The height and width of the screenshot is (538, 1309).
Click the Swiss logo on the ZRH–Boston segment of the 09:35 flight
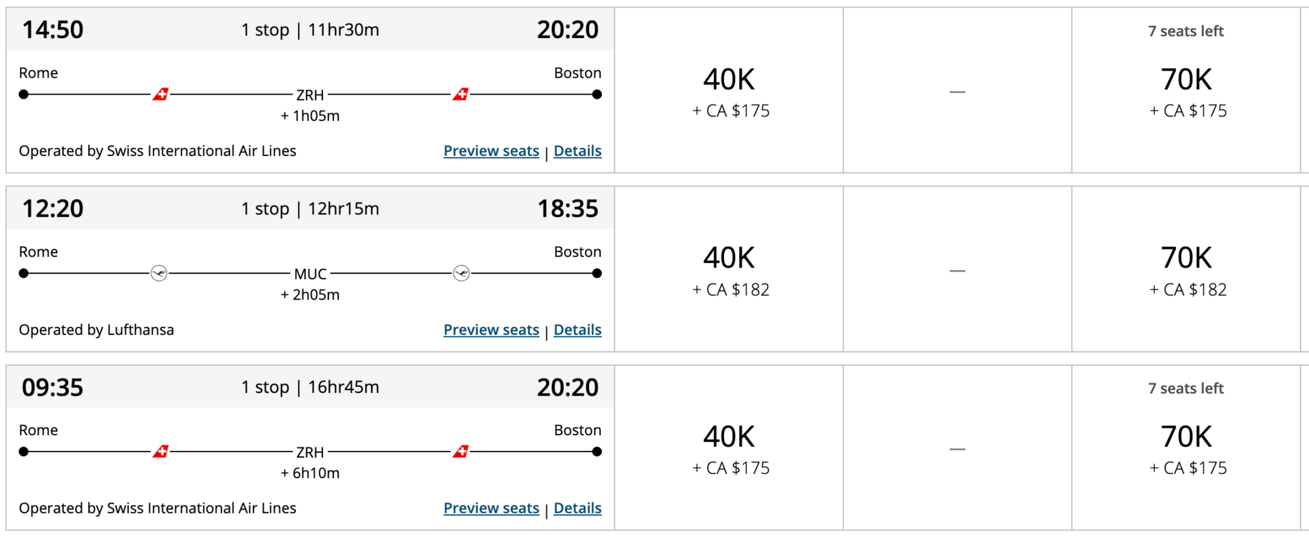[461, 452]
